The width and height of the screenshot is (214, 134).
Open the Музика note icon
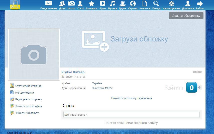tap(112, 4)
